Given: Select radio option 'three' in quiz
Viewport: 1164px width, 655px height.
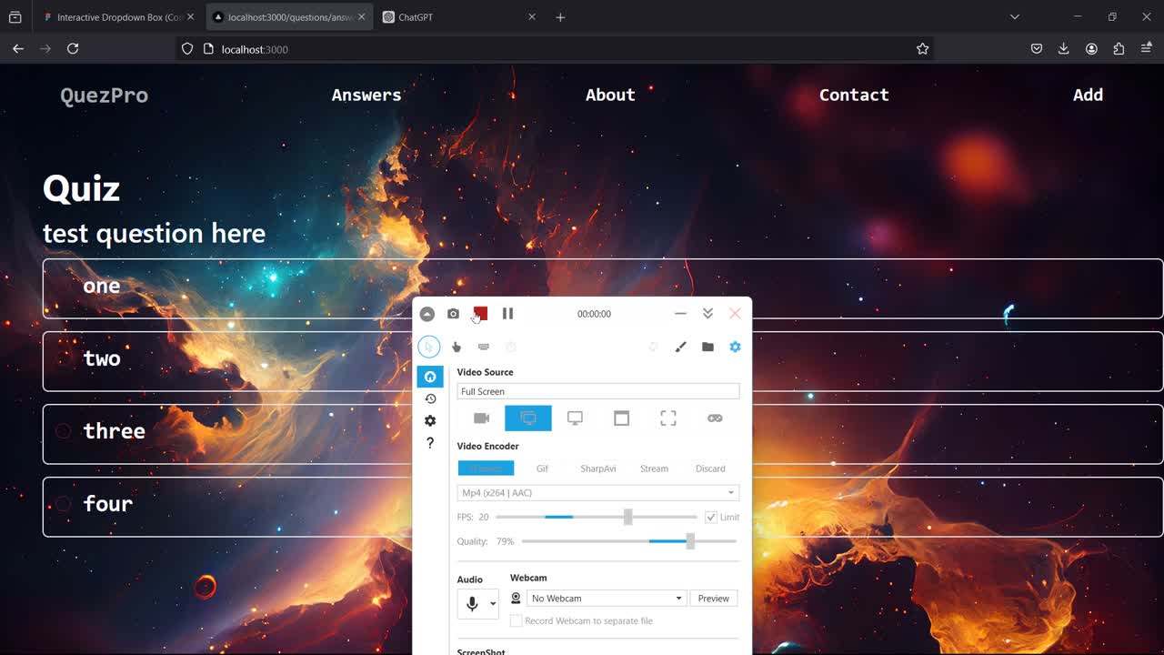Looking at the screenshot, I should coord(64,431).
